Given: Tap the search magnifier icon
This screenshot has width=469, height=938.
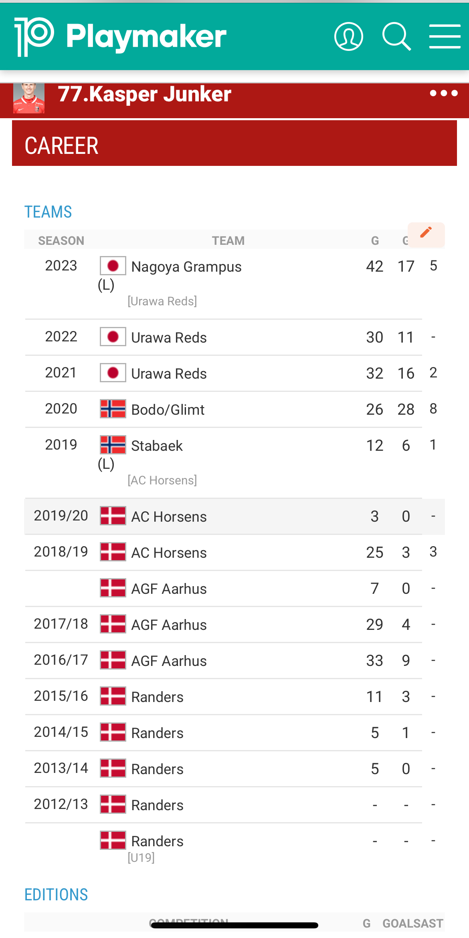Looking at the screenshot, I should tap(396, 36).
